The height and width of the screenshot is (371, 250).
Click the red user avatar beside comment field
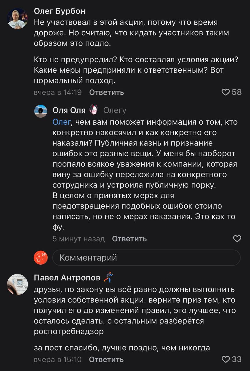[41, 257]
